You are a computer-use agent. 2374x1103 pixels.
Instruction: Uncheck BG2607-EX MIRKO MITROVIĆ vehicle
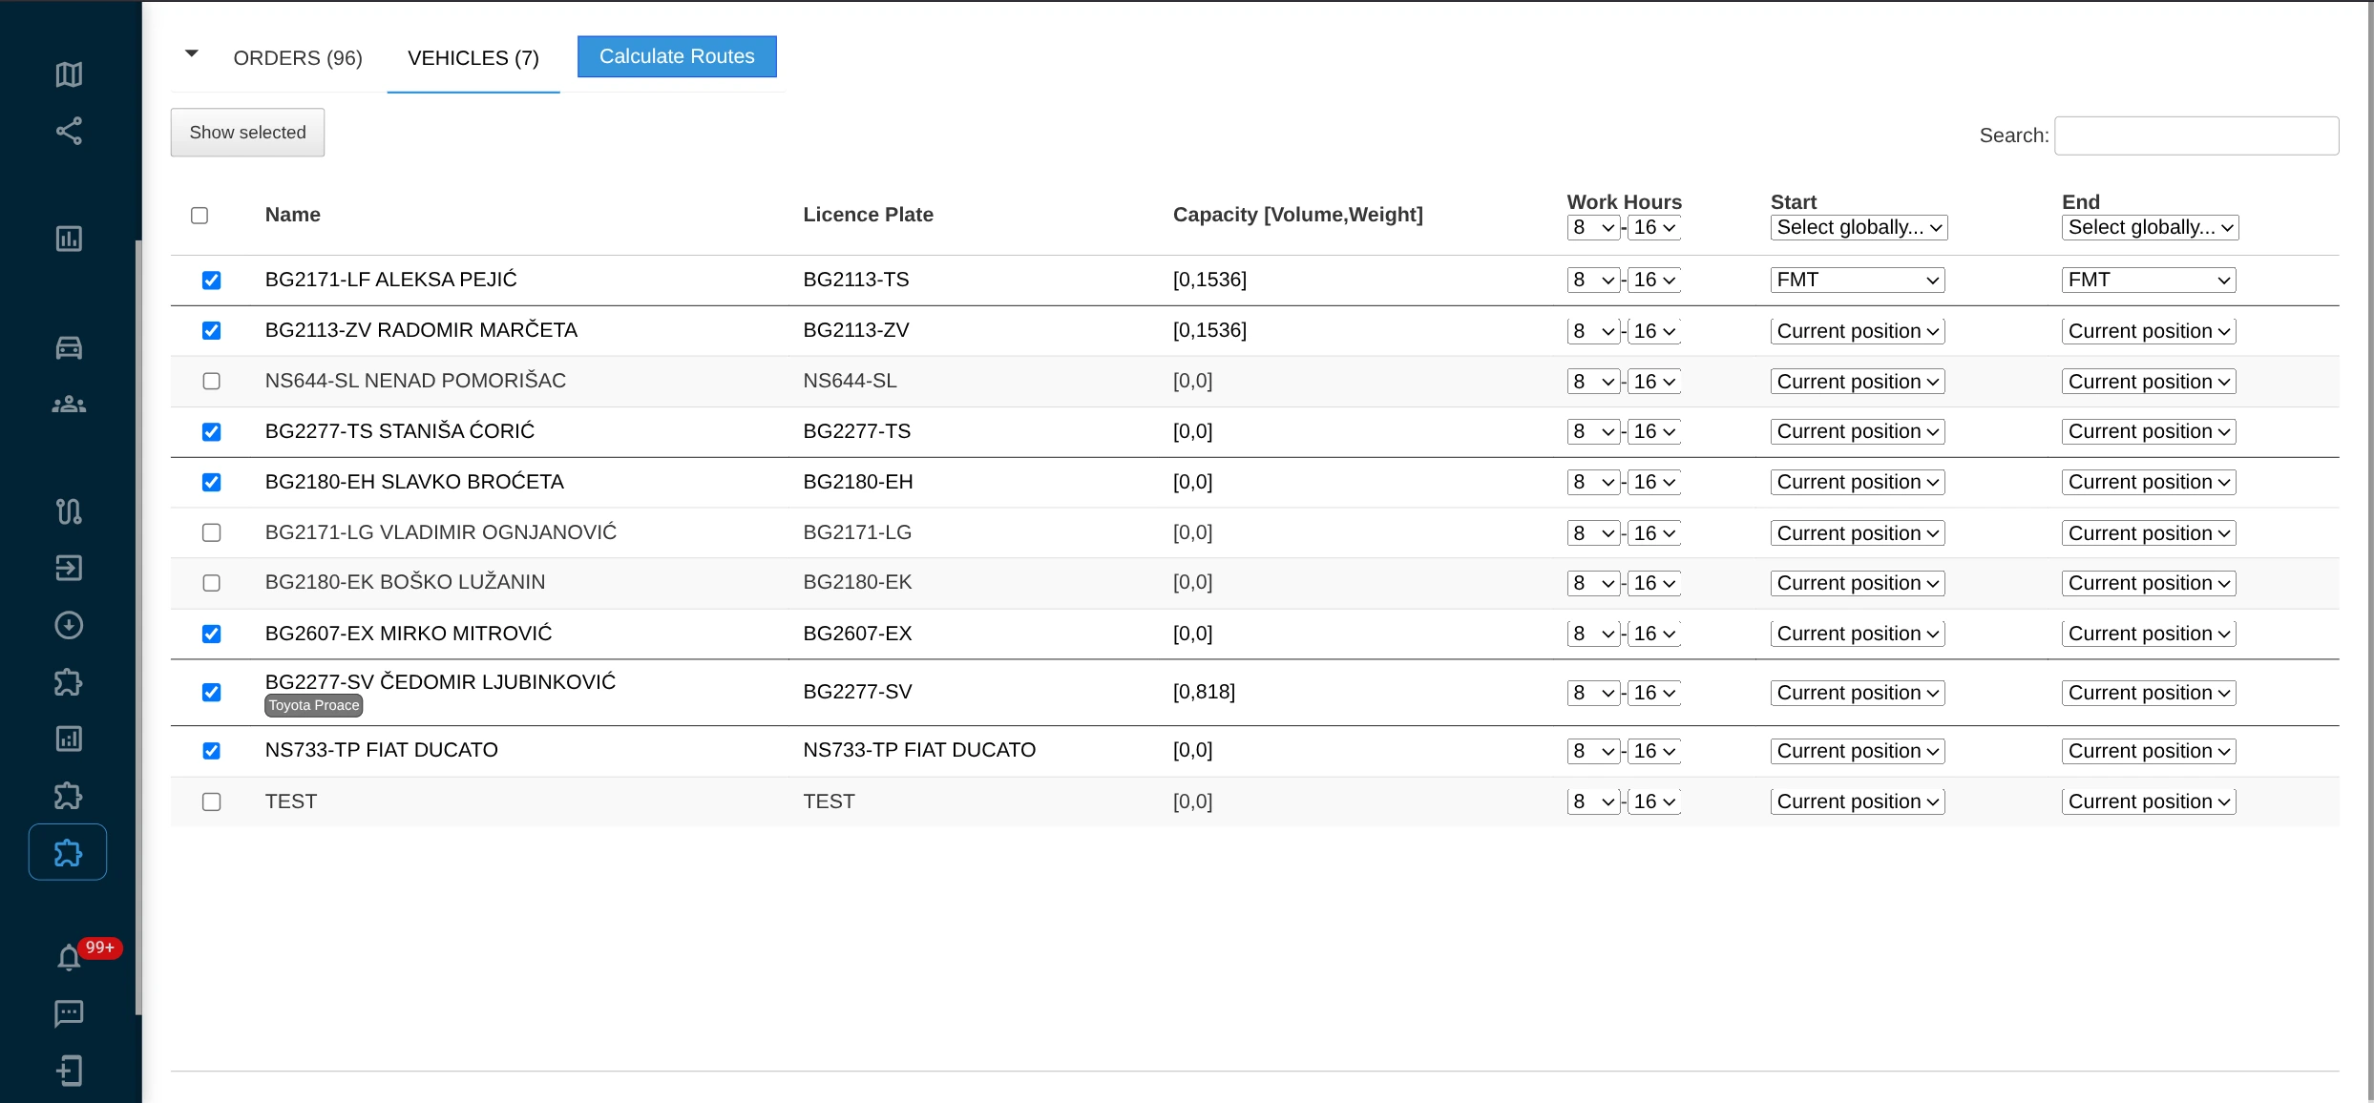pos(212,635)
